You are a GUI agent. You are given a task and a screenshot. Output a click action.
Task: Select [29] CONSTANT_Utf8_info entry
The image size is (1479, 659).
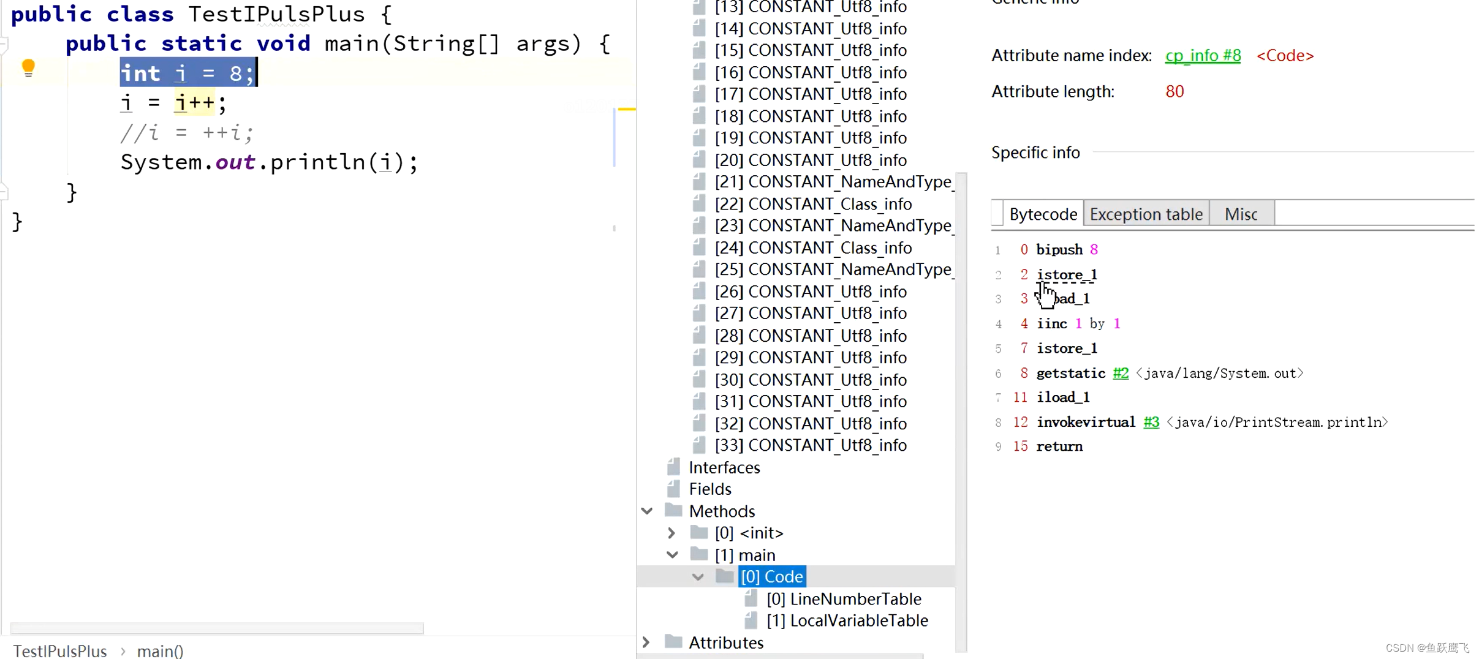(811, 357)
